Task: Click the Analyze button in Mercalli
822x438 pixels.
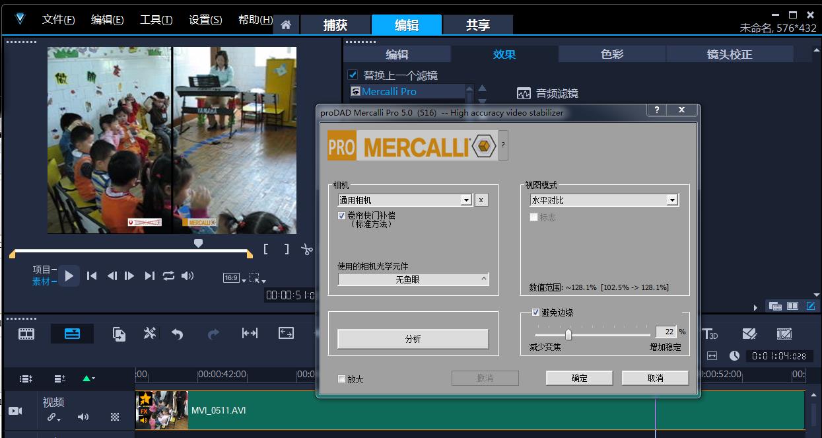Action: (x=413, y=339)
